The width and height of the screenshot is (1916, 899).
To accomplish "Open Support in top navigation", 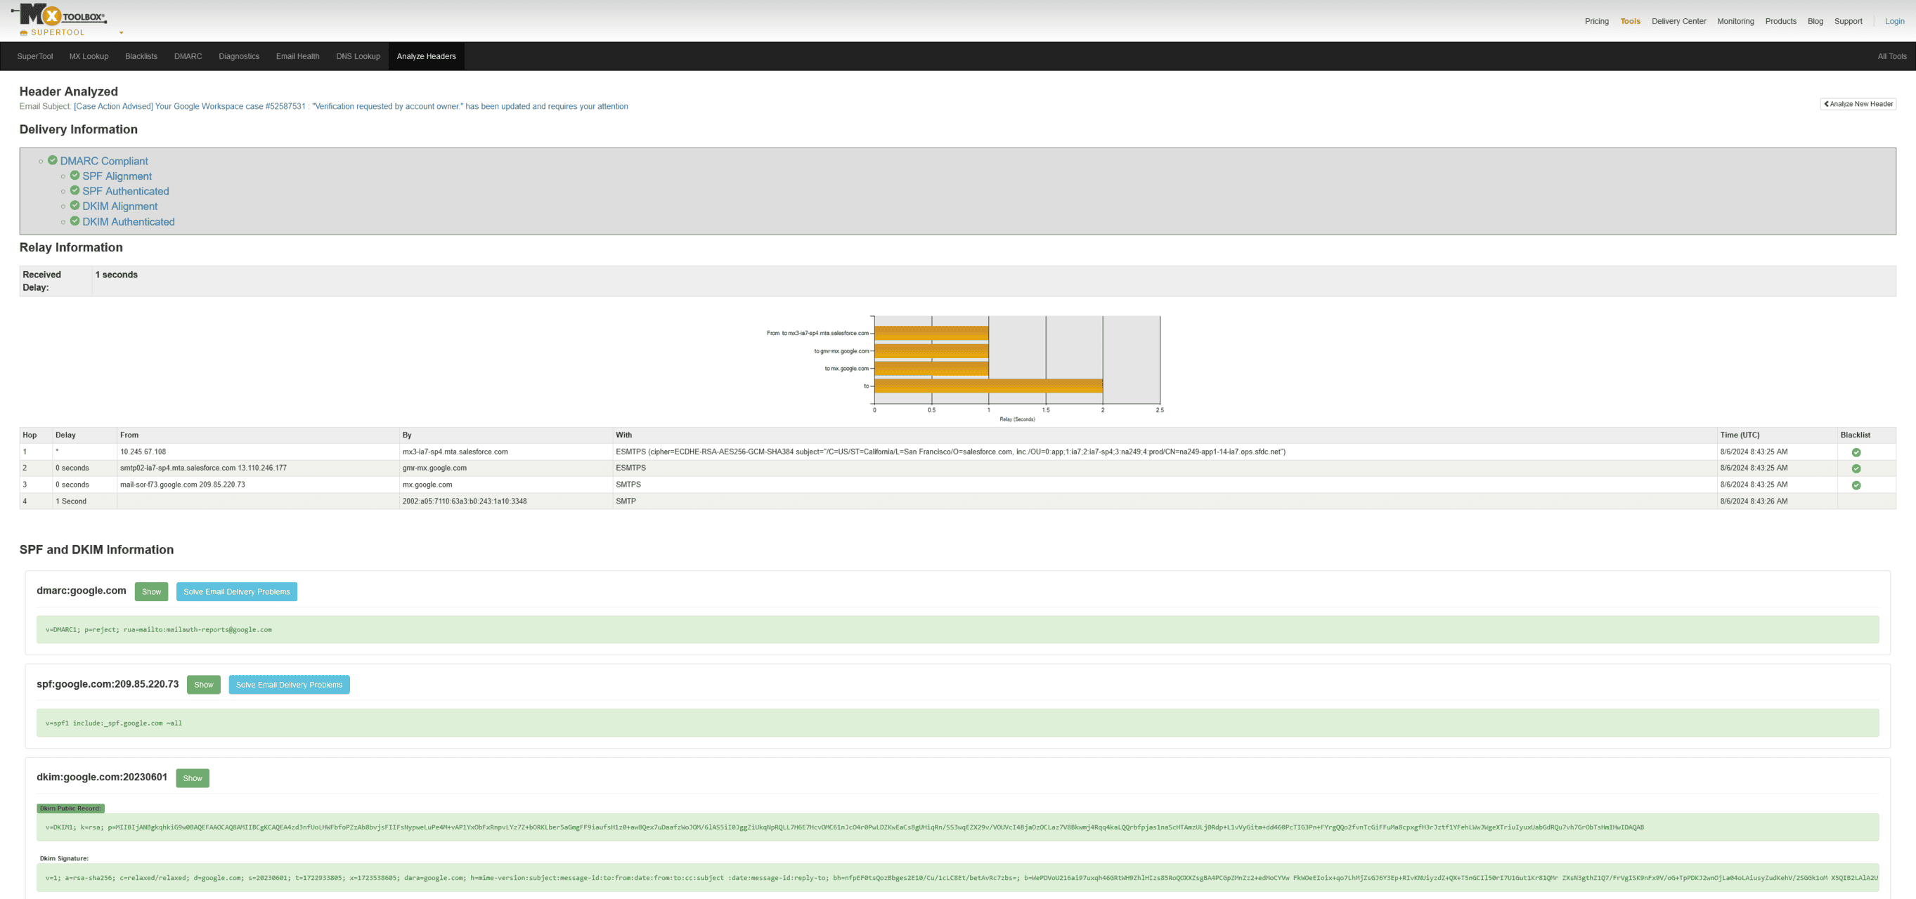I will tap(1848, 22).
